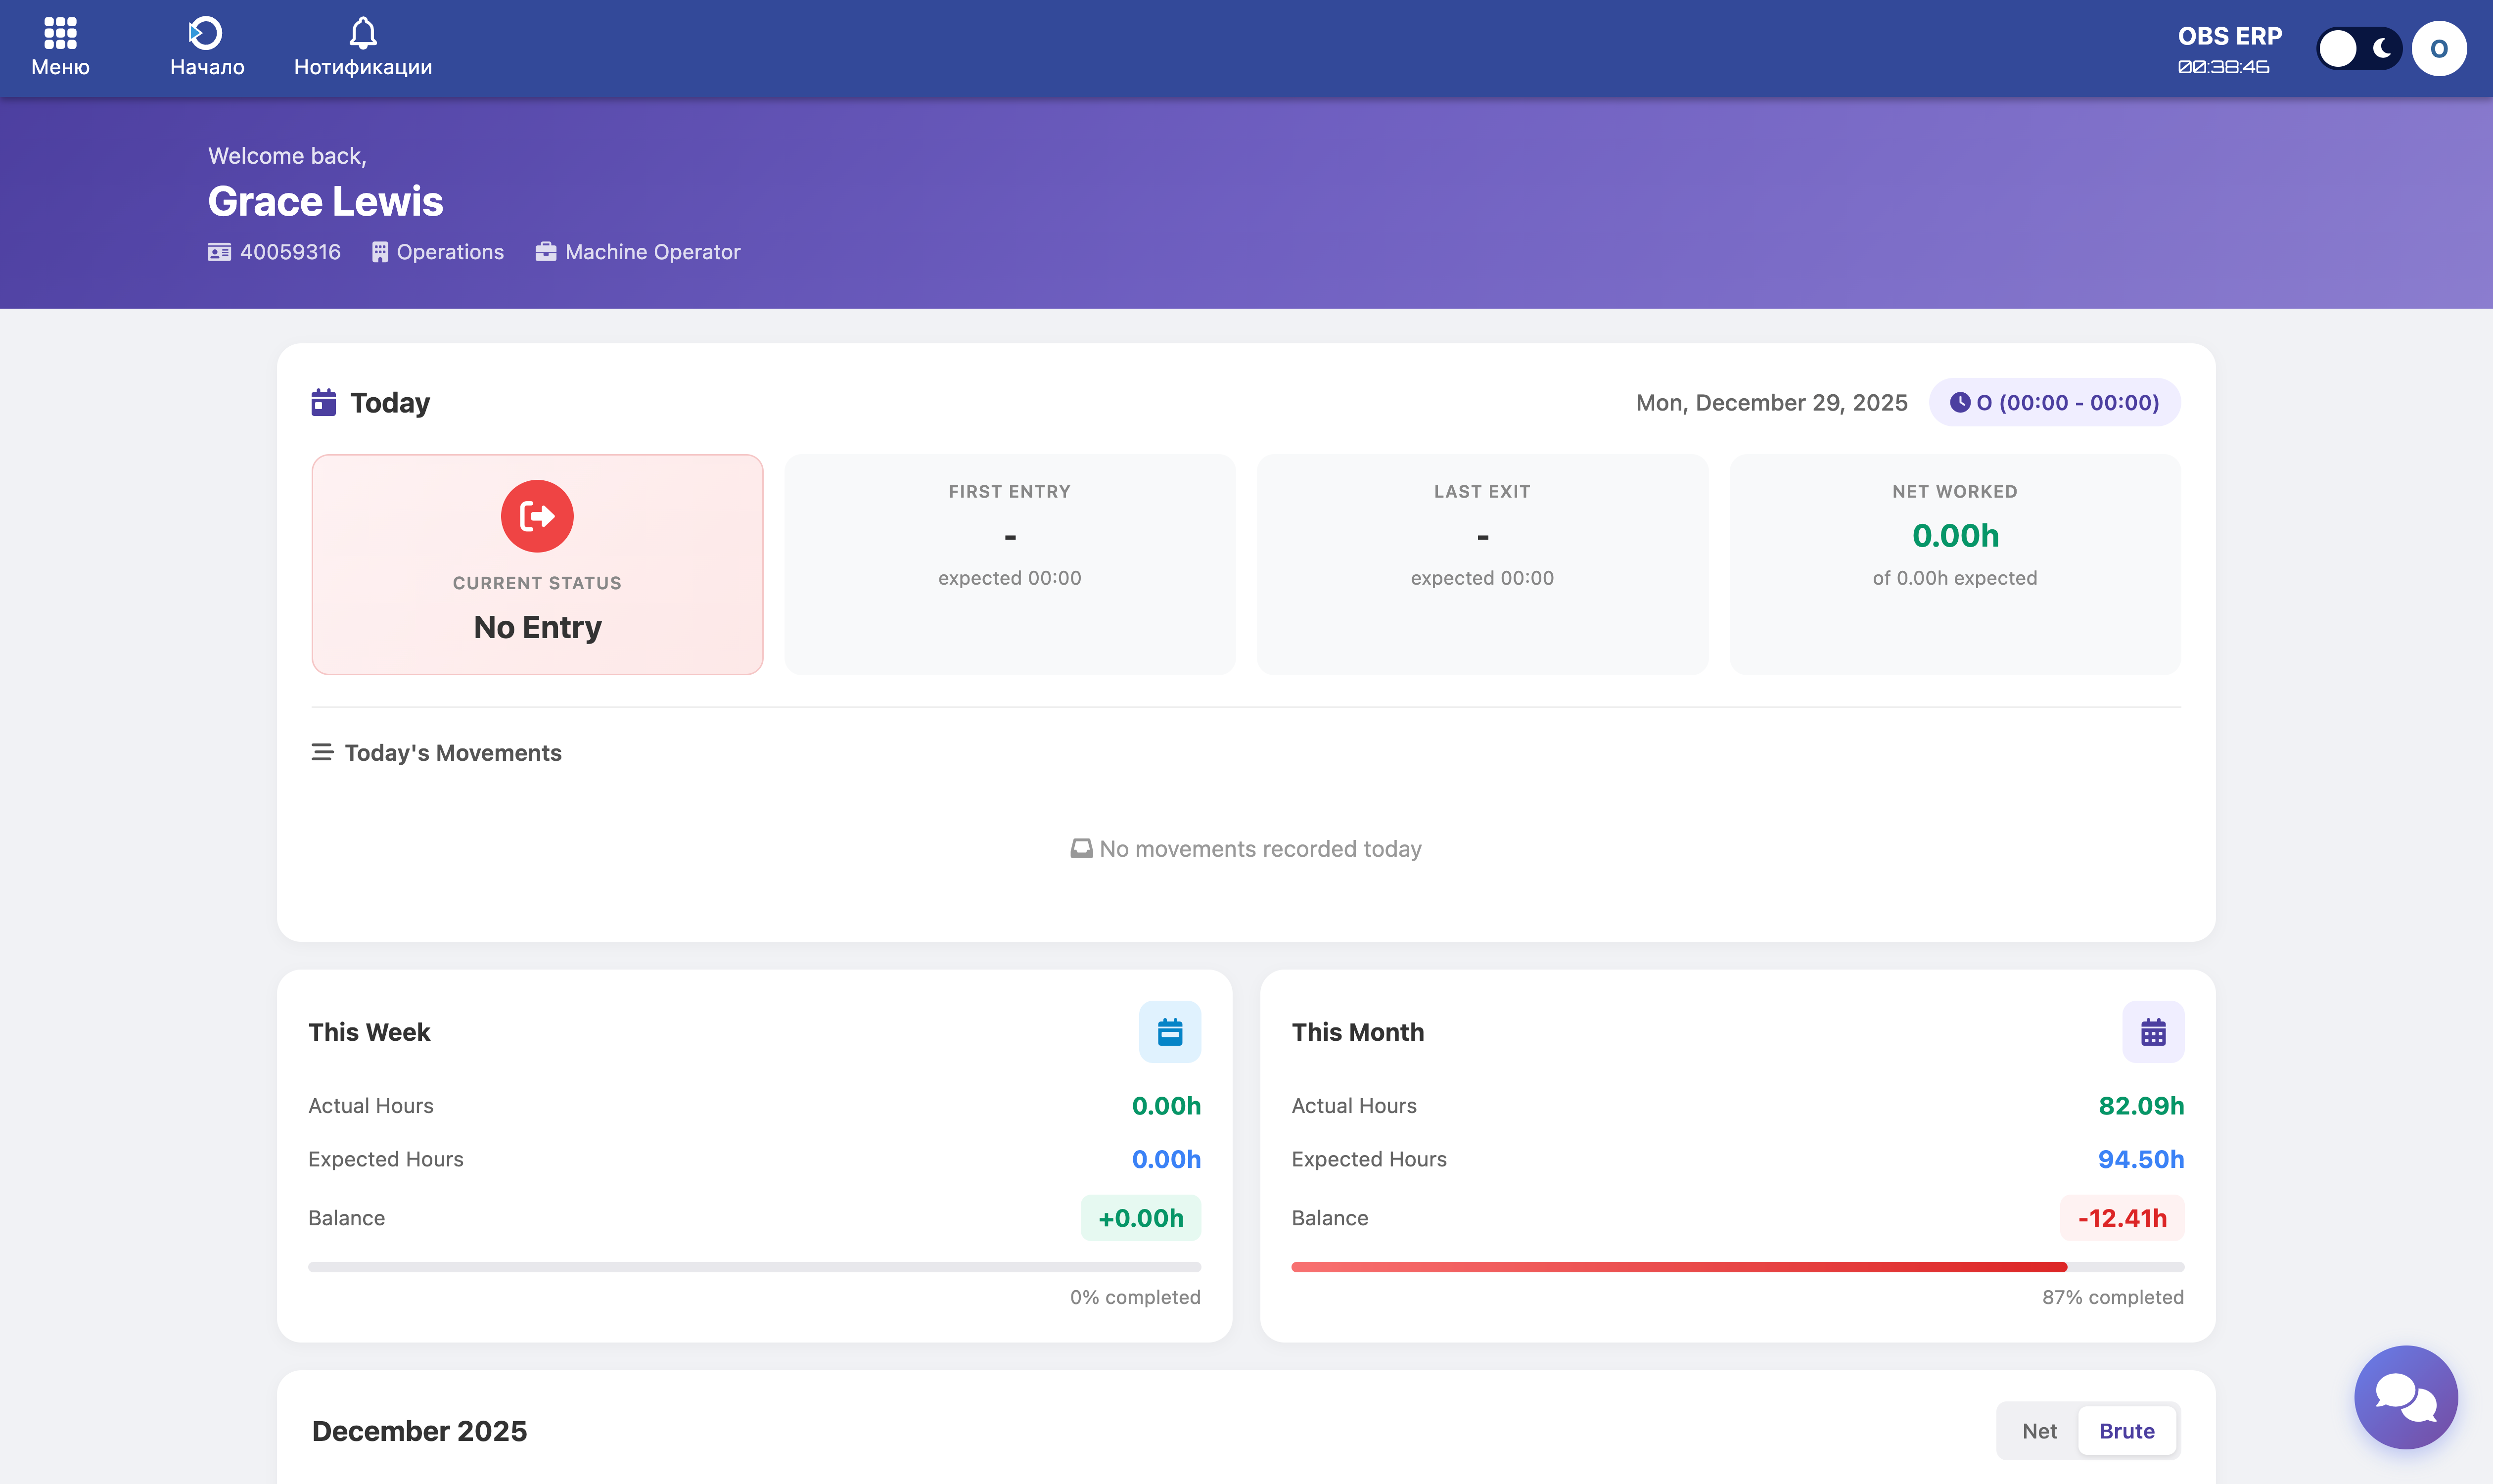Open the chat bubble floating button
The height and width of the screenshot is (1484, 2493).
2405,1396
